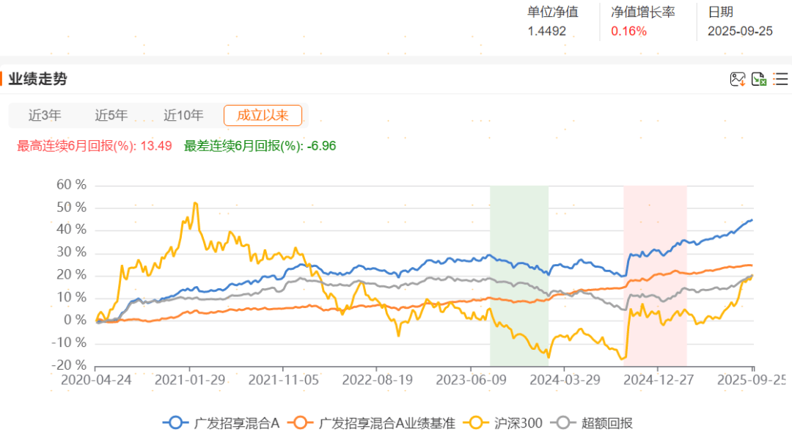Show the 近10年 performance range
Image resolution: width=792 pixels, height=432 pixels.
[x=183, y=115]
